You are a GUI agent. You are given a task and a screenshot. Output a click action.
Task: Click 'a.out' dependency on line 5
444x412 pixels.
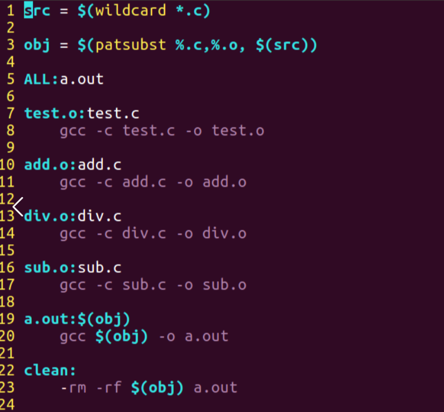pyautogui.click(x=81, y=79)
